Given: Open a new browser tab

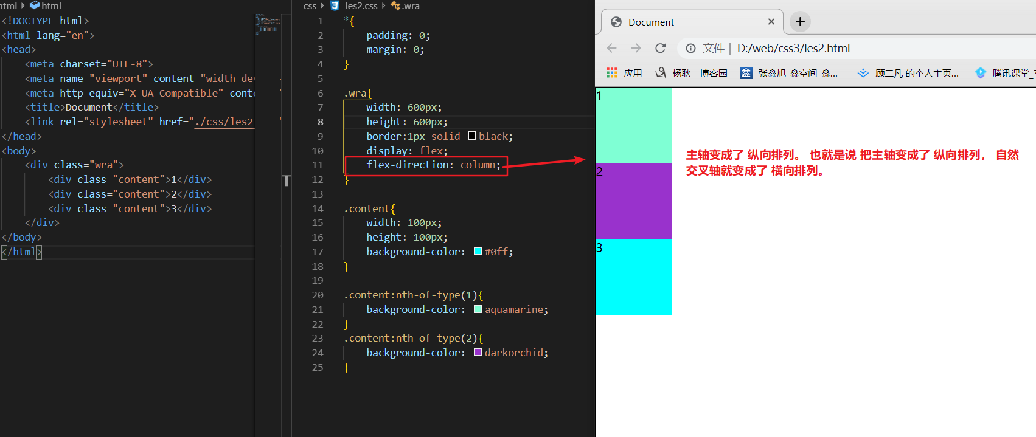Looking at the screenshot, I should click(x=800, y=22).
